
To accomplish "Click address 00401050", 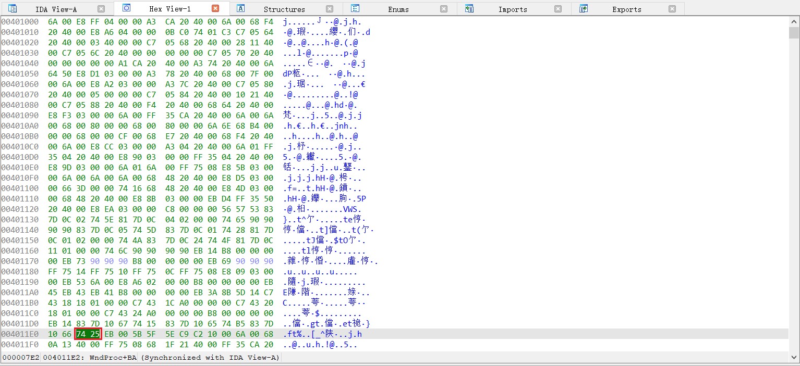I will [20, 74].
